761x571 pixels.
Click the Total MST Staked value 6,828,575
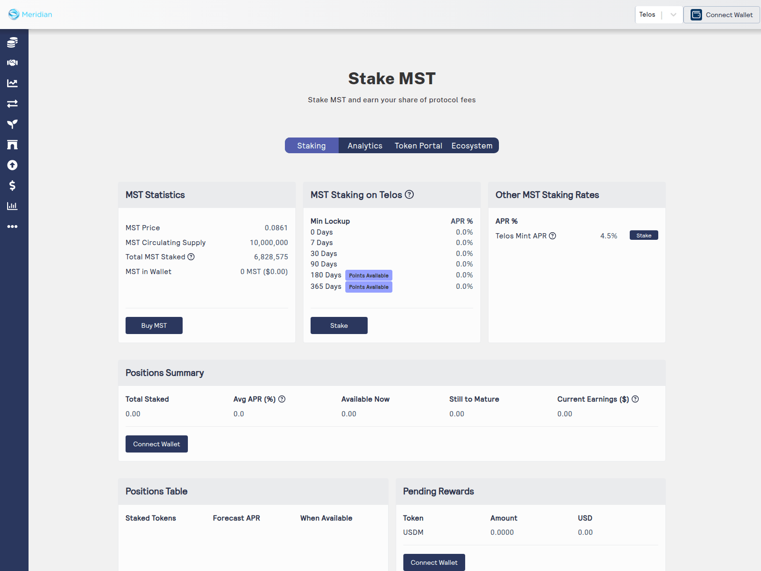271,257
